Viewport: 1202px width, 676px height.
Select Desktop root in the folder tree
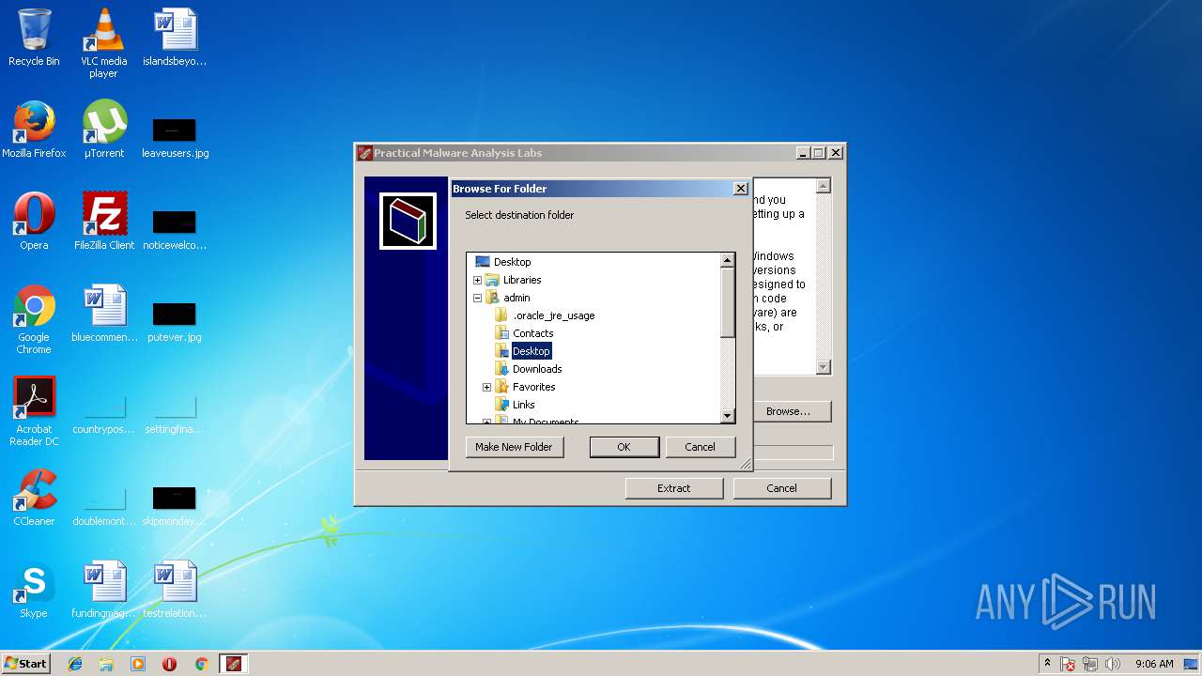tap(512, 262)
